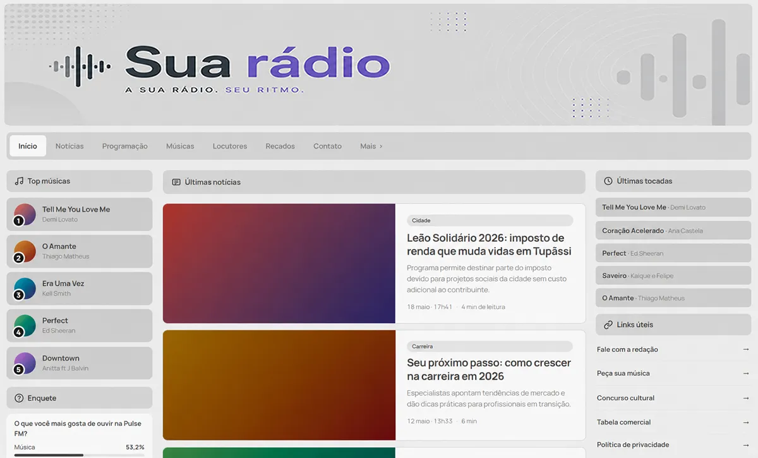The width and height of the screenshot is (758, 458).
Task: Switch to the Músicas tab
Action: pyautogui.click(x=180, y=146)
